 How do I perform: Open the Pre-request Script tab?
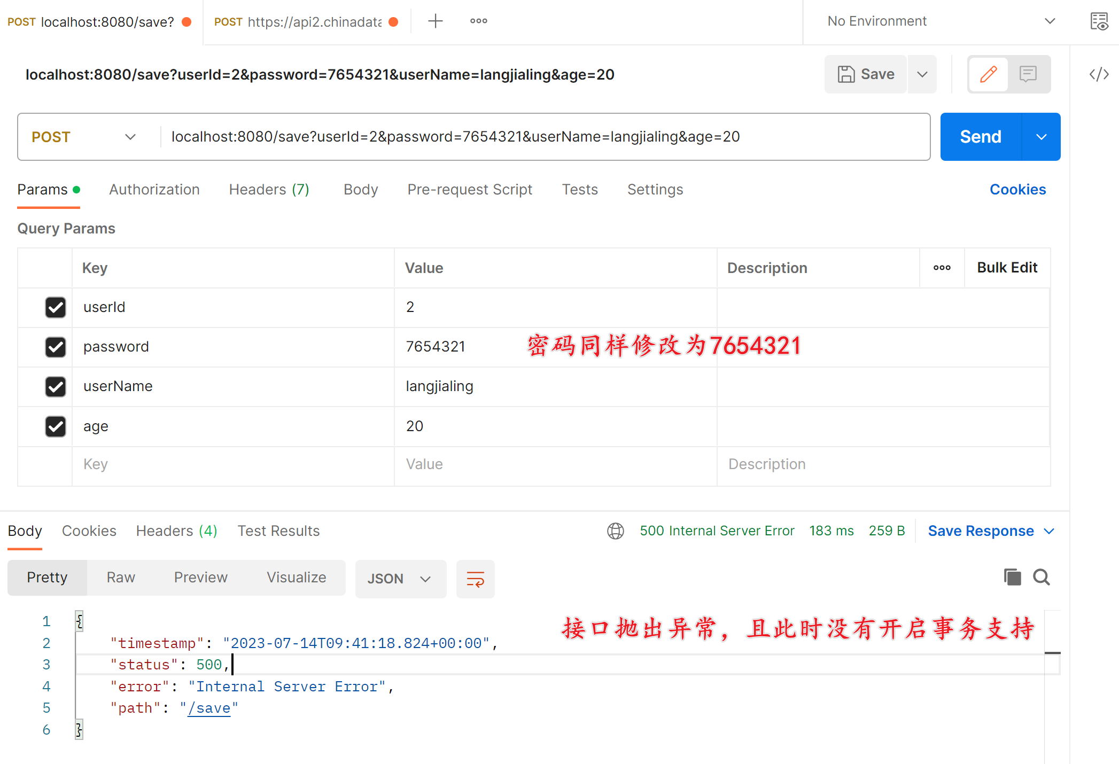click(x=470, y=190)
